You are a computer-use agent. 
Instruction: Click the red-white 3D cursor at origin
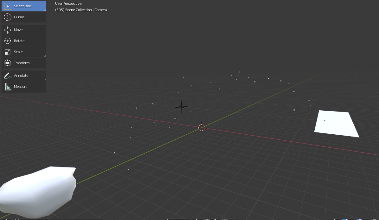pos(202,127)
